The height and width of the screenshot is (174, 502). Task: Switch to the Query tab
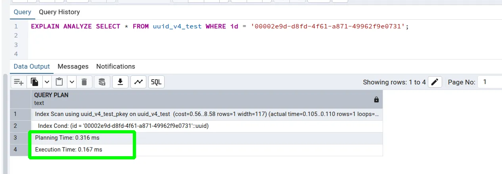click(22, 12)
